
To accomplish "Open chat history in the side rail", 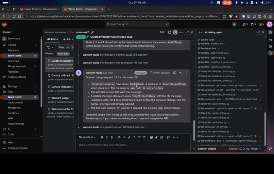I will (x=270, y=46).
